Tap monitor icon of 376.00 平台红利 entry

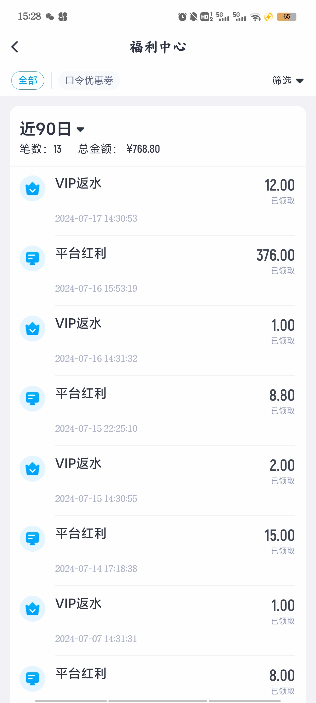click(32, 258)
